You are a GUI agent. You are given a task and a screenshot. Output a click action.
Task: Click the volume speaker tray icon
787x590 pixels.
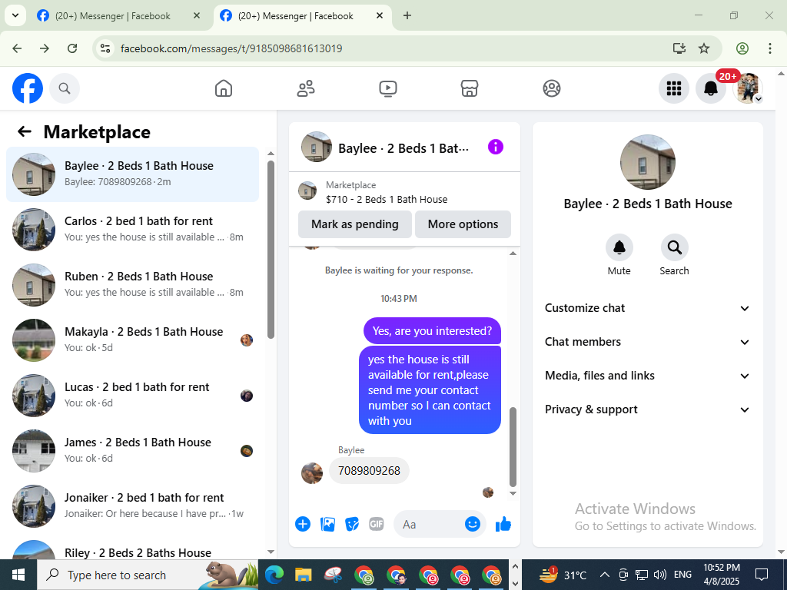coord(660,575)
